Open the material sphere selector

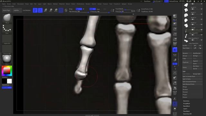point(7,60)
